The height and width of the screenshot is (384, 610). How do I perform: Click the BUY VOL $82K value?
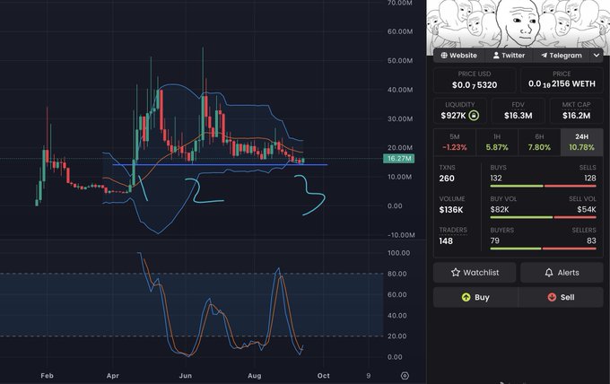pos(500,209)
